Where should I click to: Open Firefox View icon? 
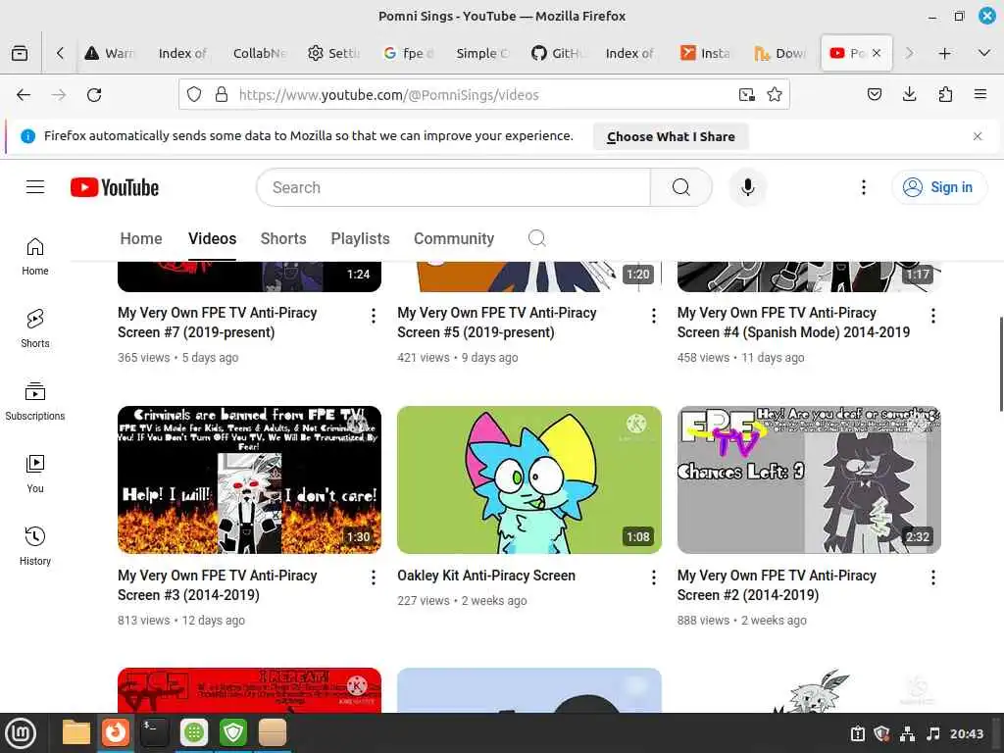[x=20, y=53]
